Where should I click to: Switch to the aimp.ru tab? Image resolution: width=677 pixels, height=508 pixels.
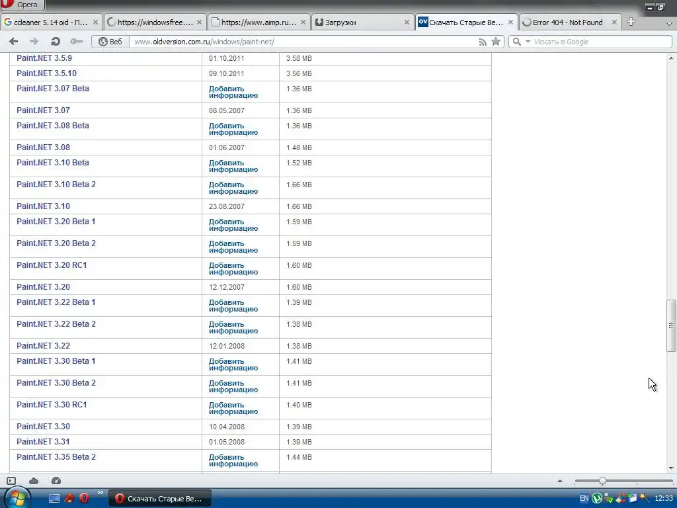[x=259, y=22]
